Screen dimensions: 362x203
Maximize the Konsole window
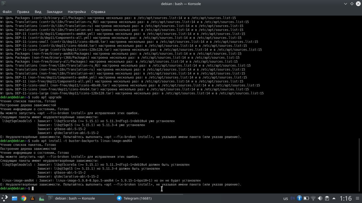pos(352,4)
